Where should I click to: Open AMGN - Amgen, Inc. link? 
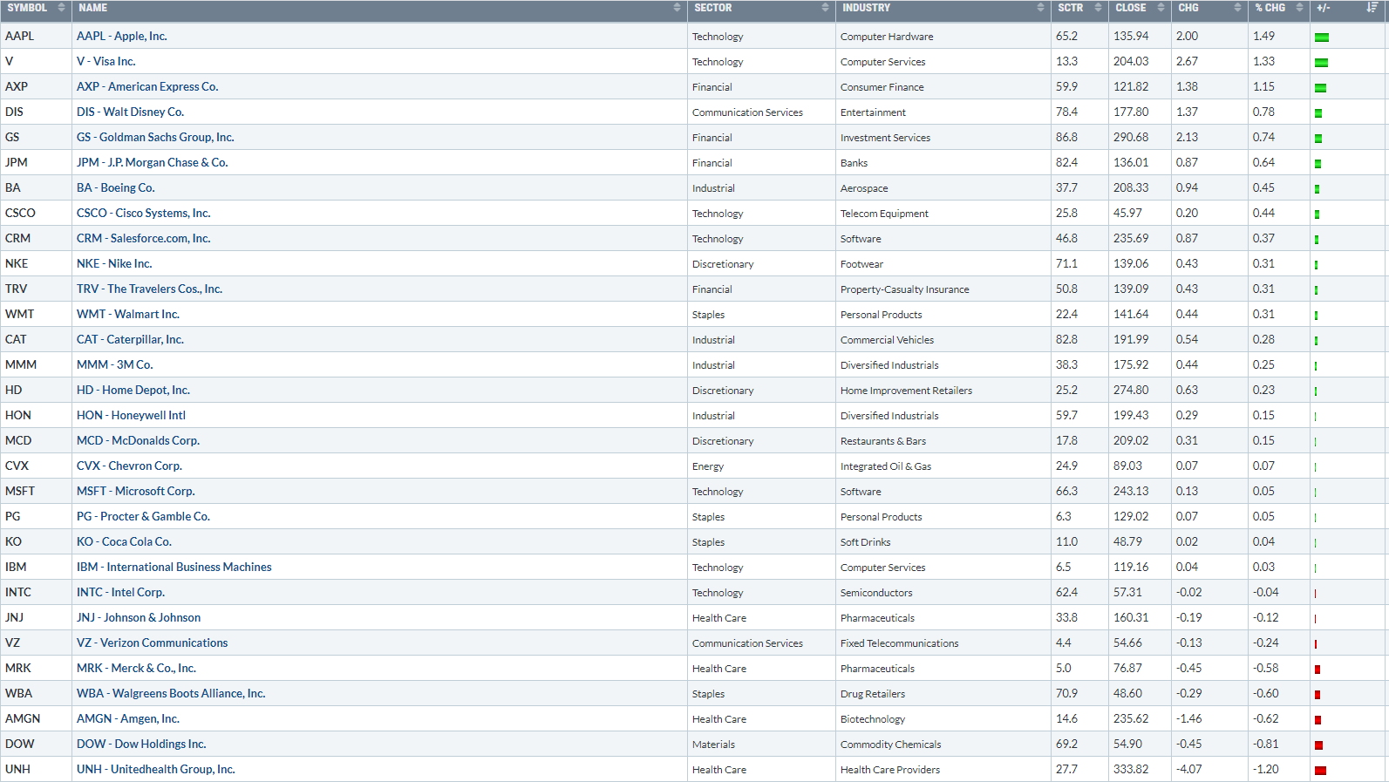point(128,718)
